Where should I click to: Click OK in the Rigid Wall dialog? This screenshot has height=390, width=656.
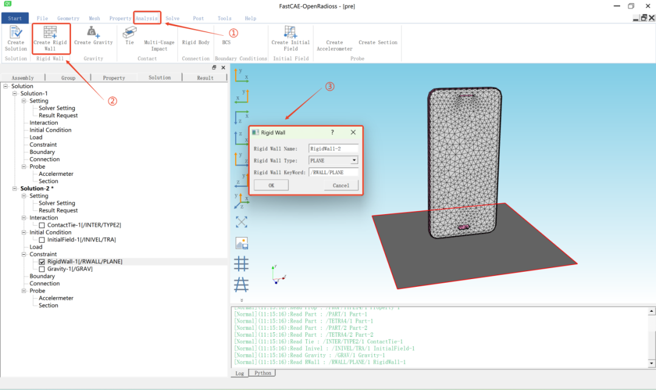pyautogui.click(x=271, y=186)
